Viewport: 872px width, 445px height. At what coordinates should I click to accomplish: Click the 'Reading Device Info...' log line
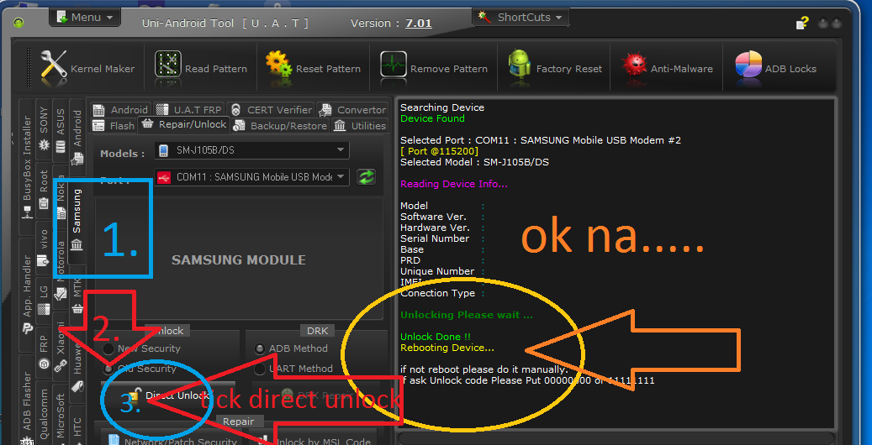click(454, 184)
